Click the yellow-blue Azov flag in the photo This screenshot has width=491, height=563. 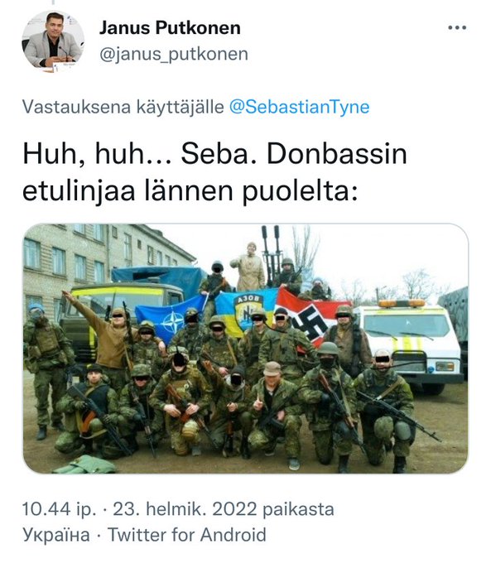(x=247, y=312)
